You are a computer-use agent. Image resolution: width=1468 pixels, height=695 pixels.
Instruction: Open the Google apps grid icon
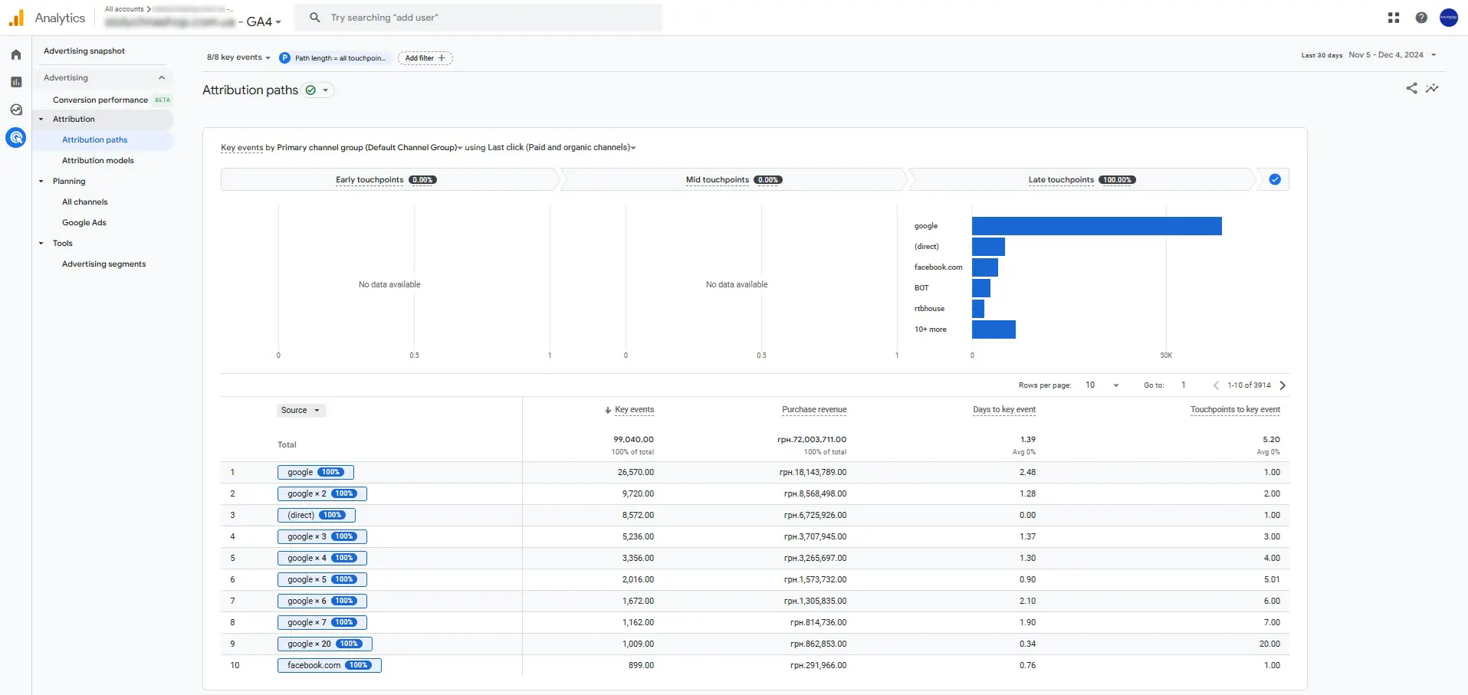coord(1394,18)
